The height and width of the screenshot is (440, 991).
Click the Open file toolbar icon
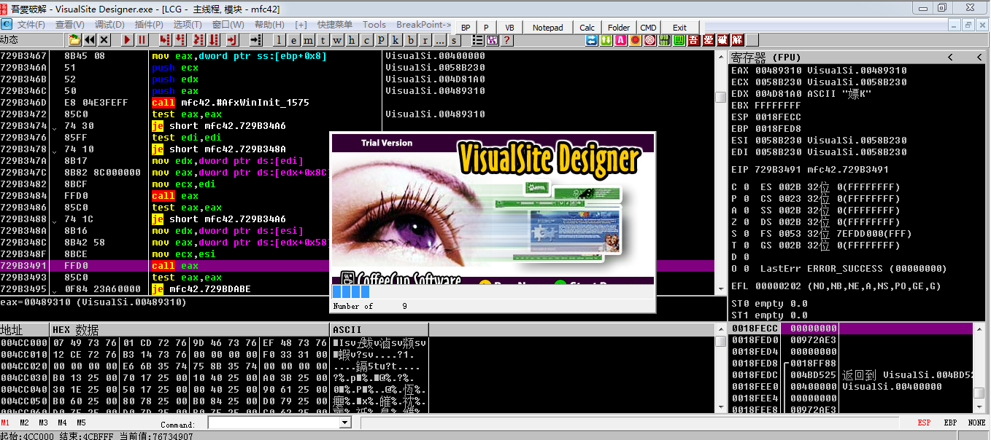click(x=74, y=40)
